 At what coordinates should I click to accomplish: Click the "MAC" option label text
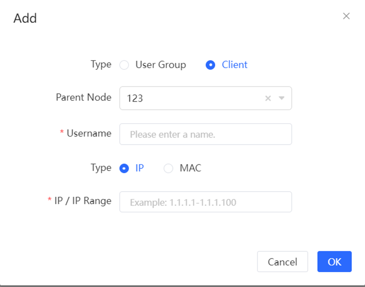click(190, 168)
